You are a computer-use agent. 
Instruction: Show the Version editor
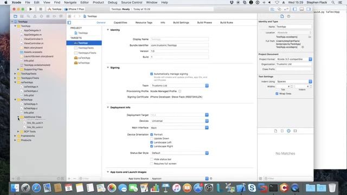(286, 9)
